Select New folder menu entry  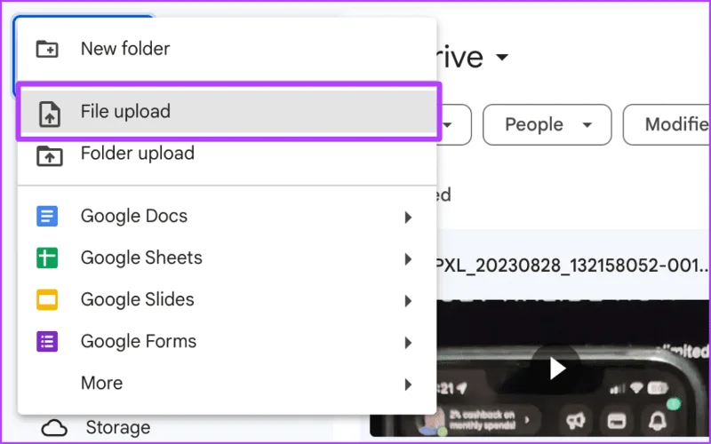(x=227, y=49)
